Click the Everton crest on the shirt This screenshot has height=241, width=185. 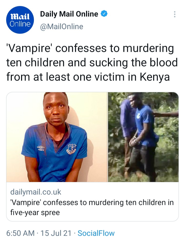(71, 149)
